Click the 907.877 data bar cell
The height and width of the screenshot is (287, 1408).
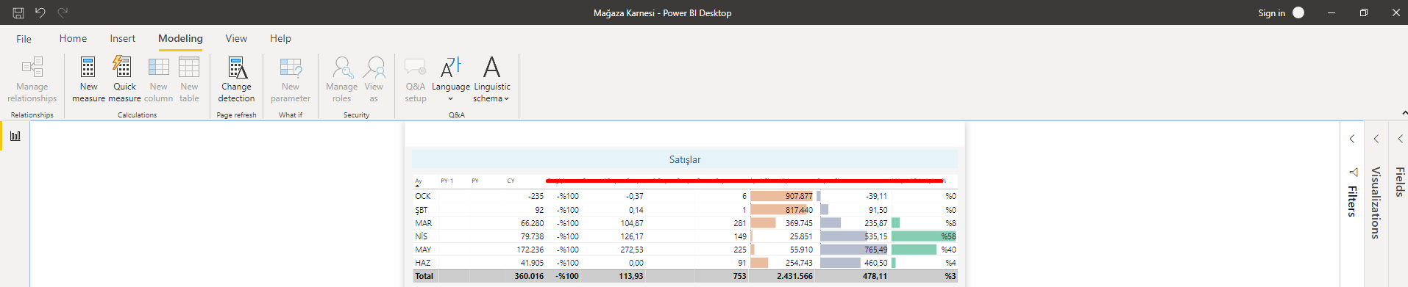coord(782,196)
